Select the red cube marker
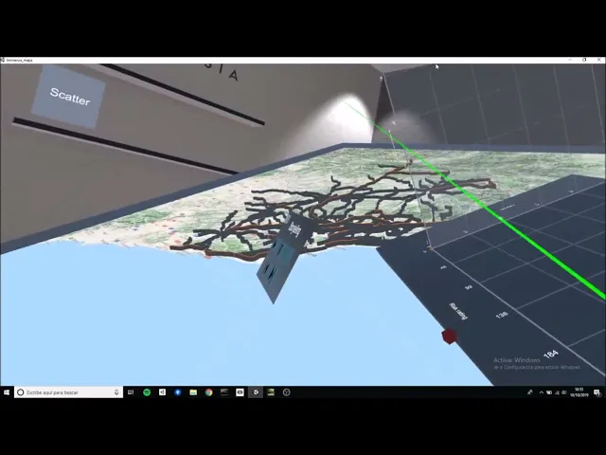 (449, 337)
